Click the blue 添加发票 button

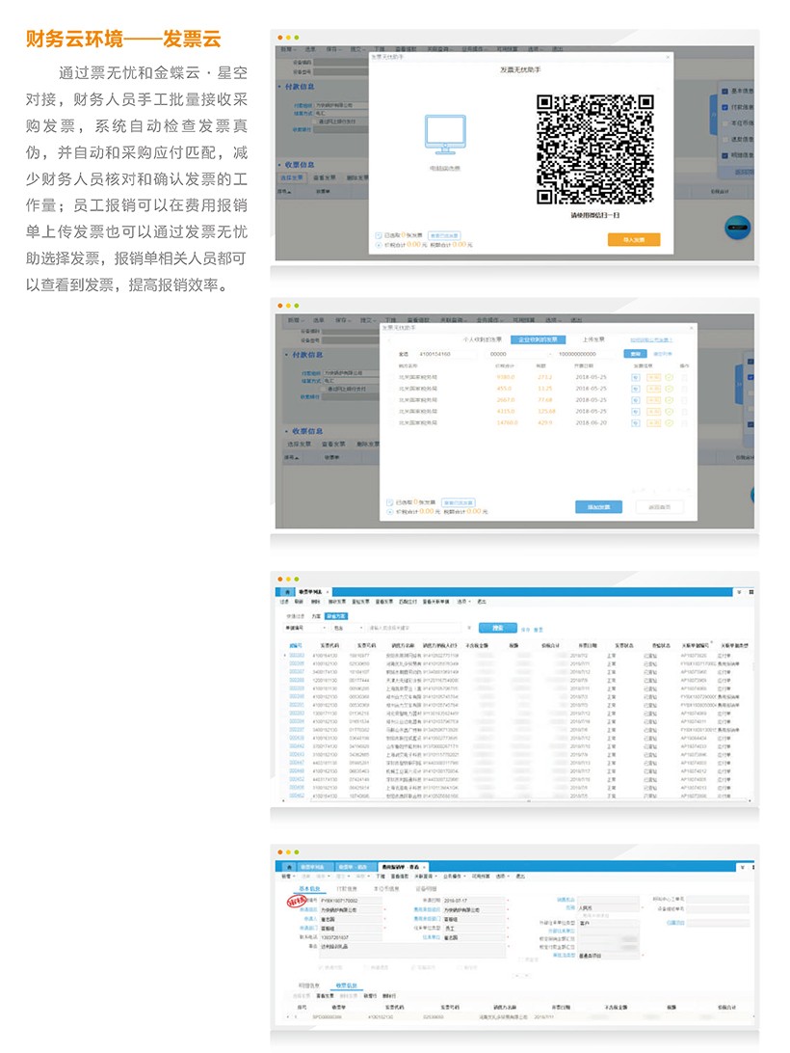coord(597,506)
